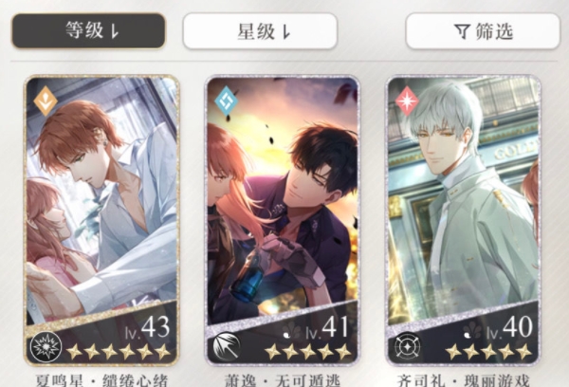Screen dimensions: 569x387
Task: Click the leaf emblem beside lv.40
Action: pos(473,331)
